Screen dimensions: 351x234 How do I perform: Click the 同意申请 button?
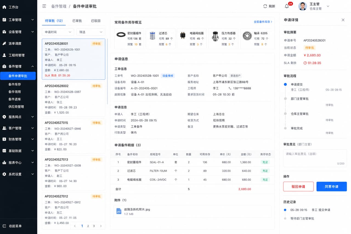pyautogui.click(x=332, y=187)
